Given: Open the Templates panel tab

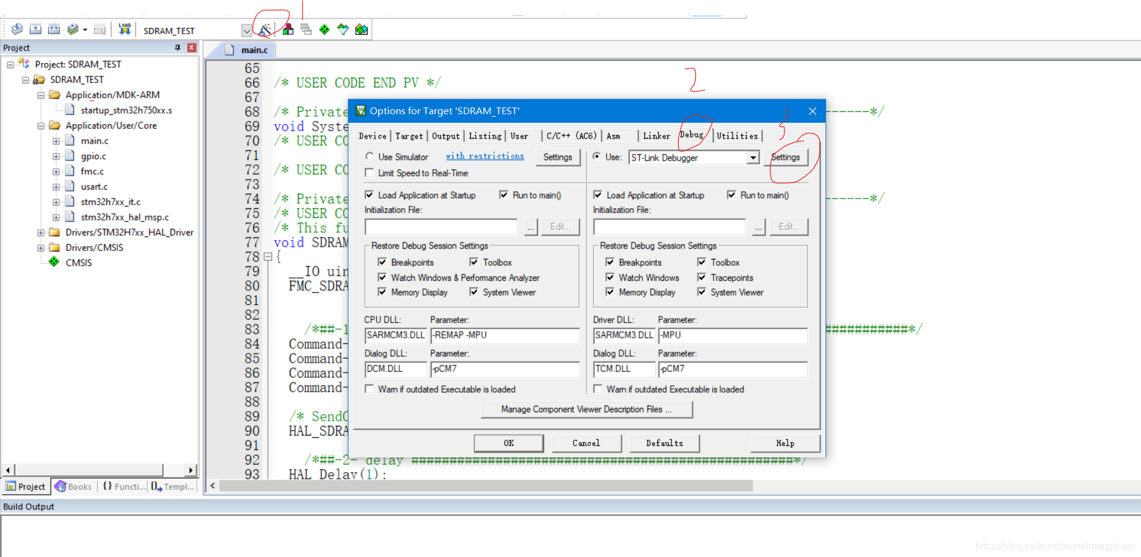Looking at the screenshot, I should point(173,486).
